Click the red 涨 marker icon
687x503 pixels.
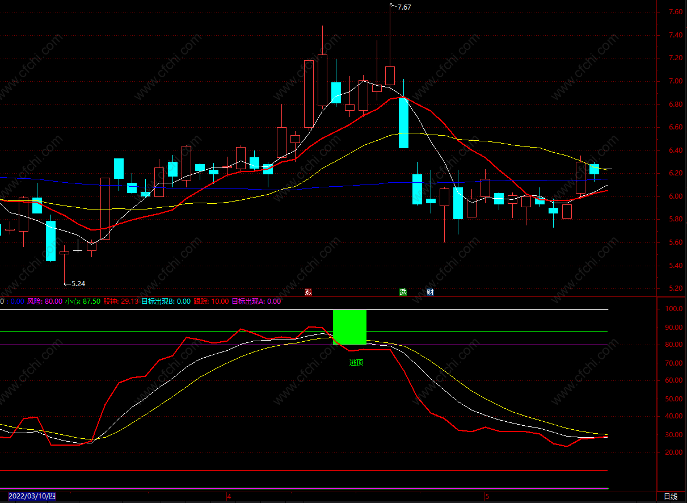click(x=308, y=292)
